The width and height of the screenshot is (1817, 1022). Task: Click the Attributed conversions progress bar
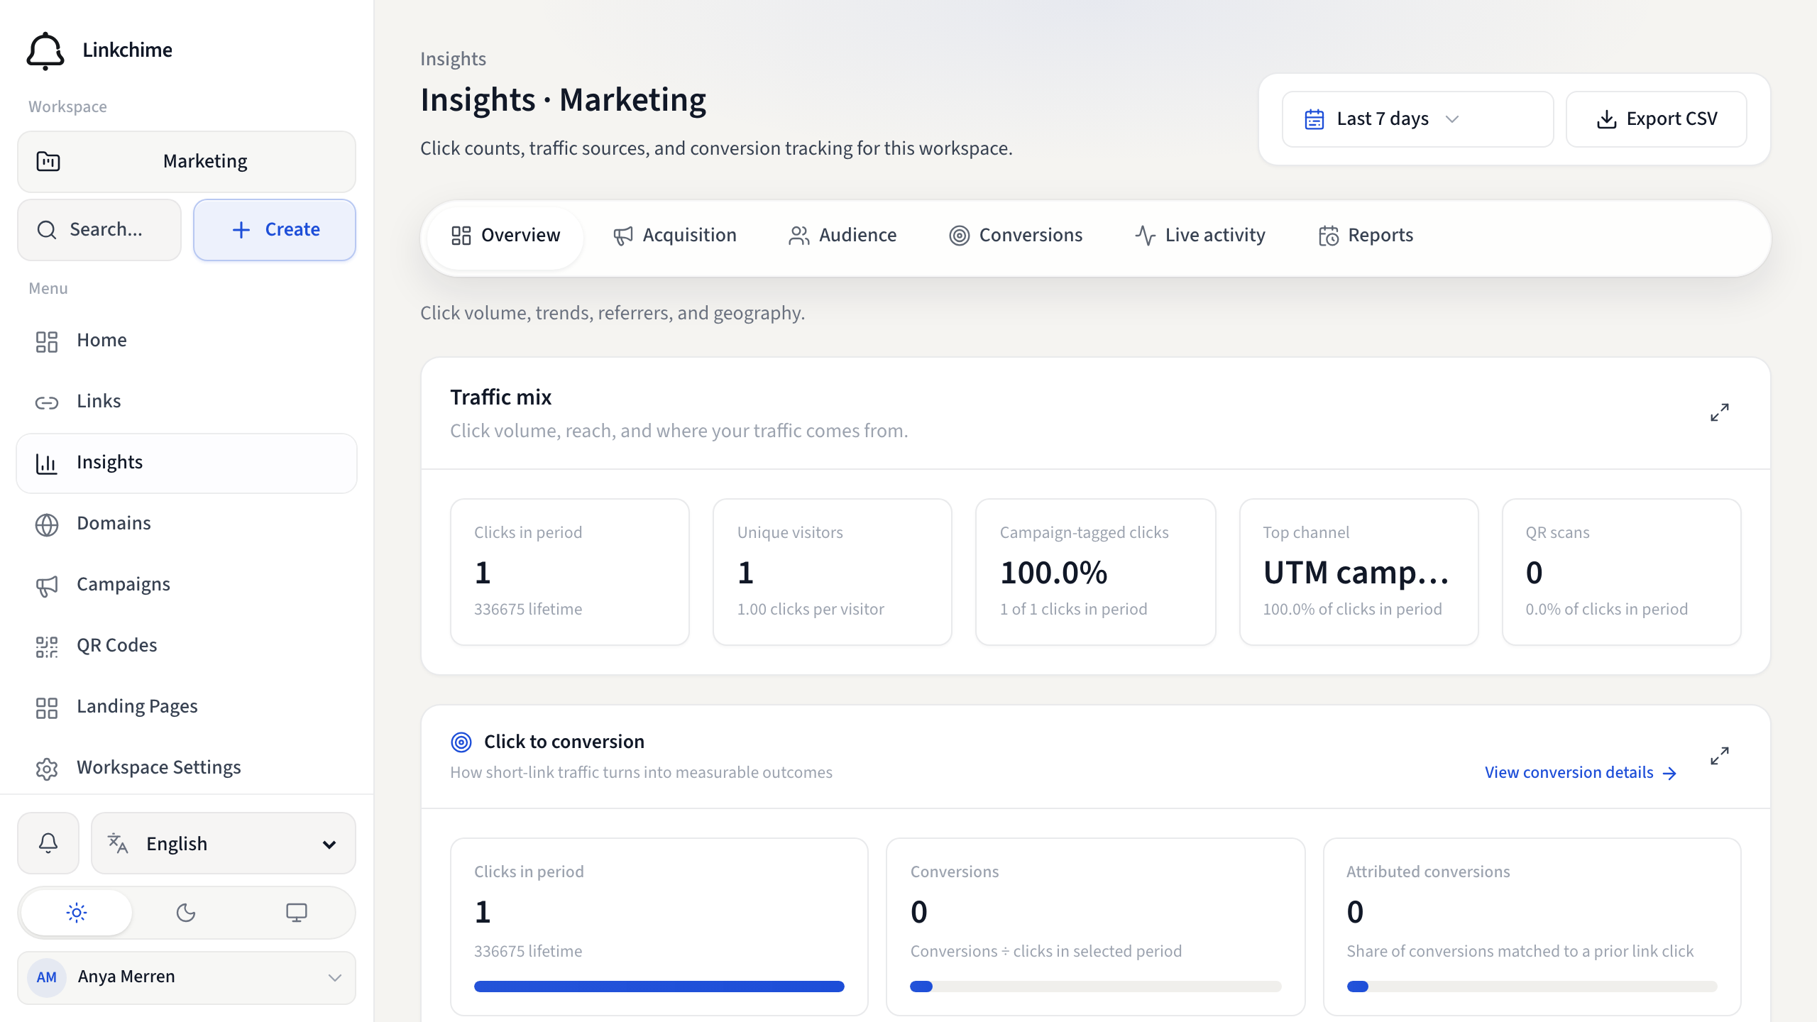pos(1532,987)
